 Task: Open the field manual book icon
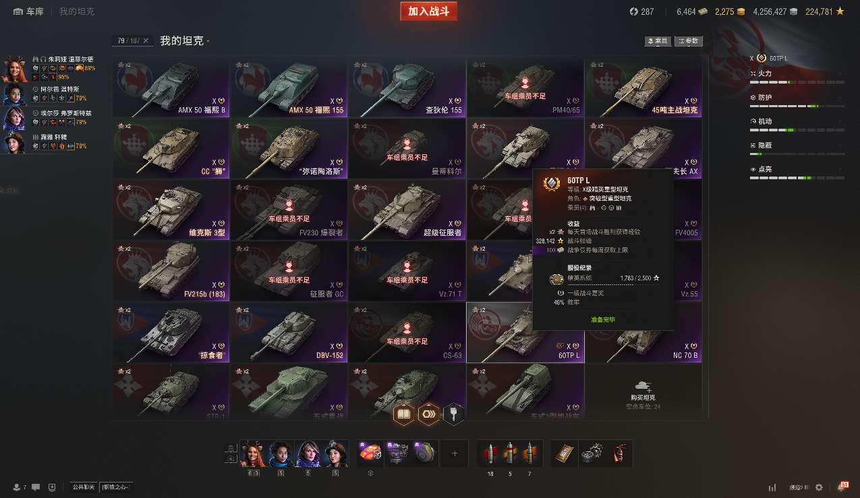coord(403,414)
